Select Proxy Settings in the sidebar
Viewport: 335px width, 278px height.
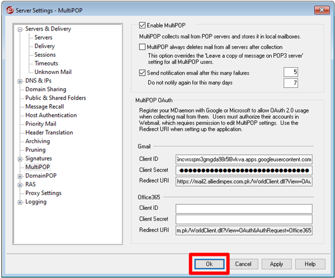(43, 193)
